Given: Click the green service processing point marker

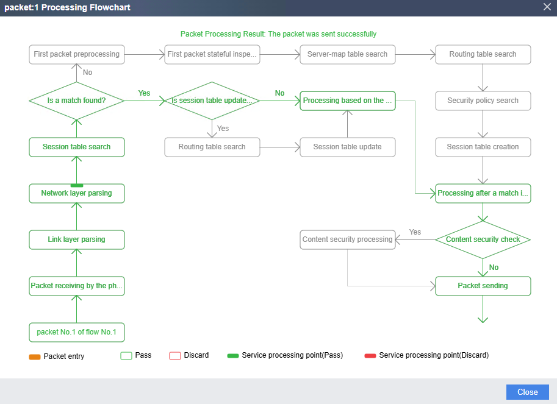Looking at the screenshot, I should click(x=77, y=185).
